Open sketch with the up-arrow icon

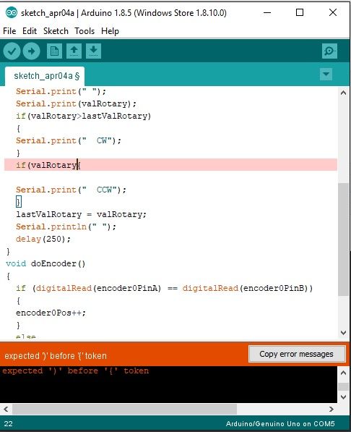coord(74,51)
